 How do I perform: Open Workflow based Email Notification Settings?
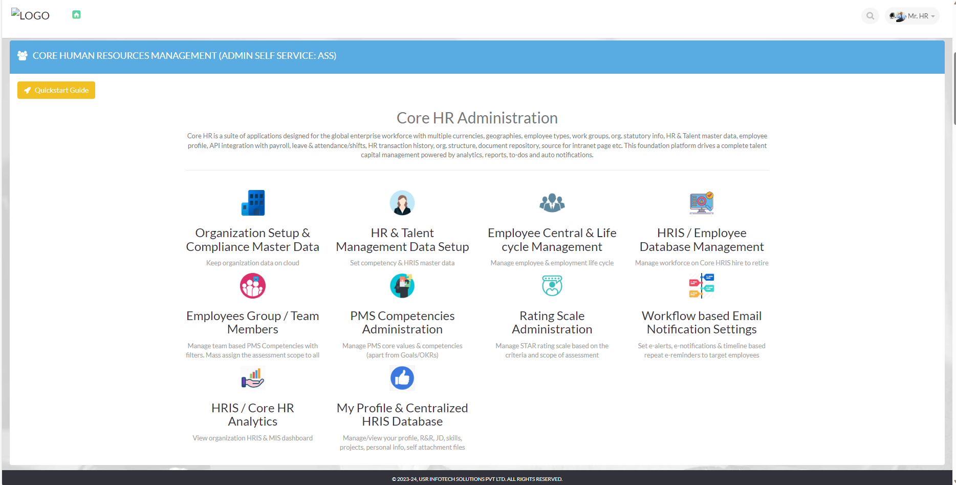pos(702,323)
